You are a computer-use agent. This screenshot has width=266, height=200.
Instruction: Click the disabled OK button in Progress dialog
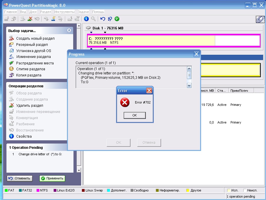118,143
